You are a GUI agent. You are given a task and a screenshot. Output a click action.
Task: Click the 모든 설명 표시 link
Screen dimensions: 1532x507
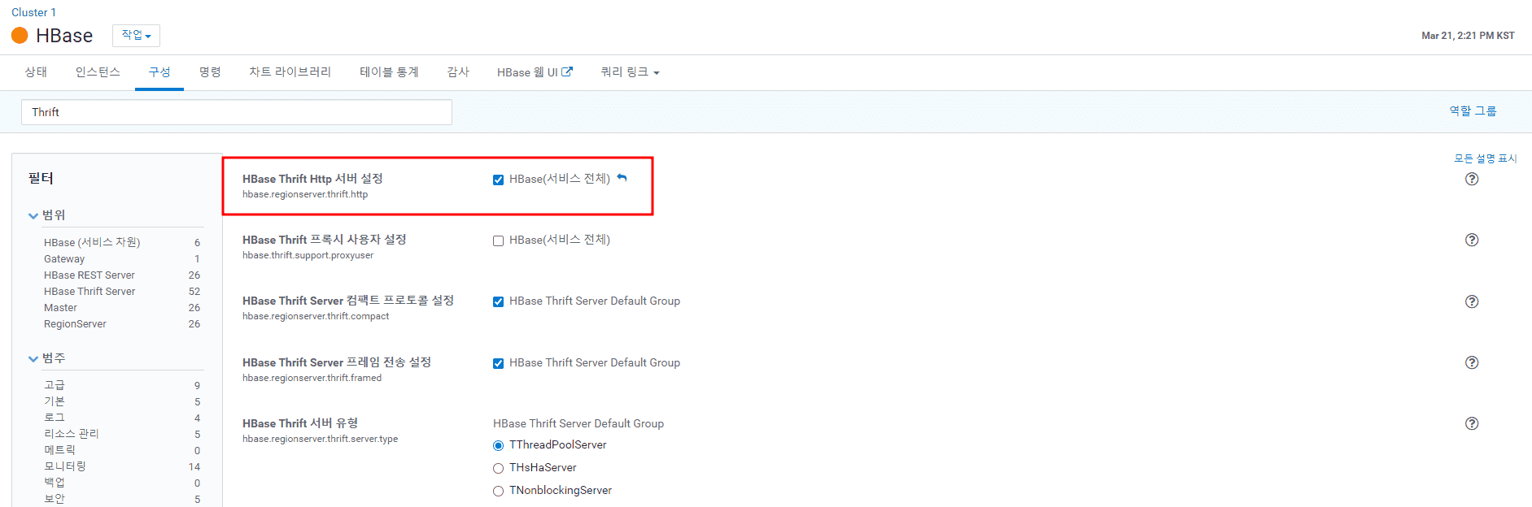tap(1486, 158)
